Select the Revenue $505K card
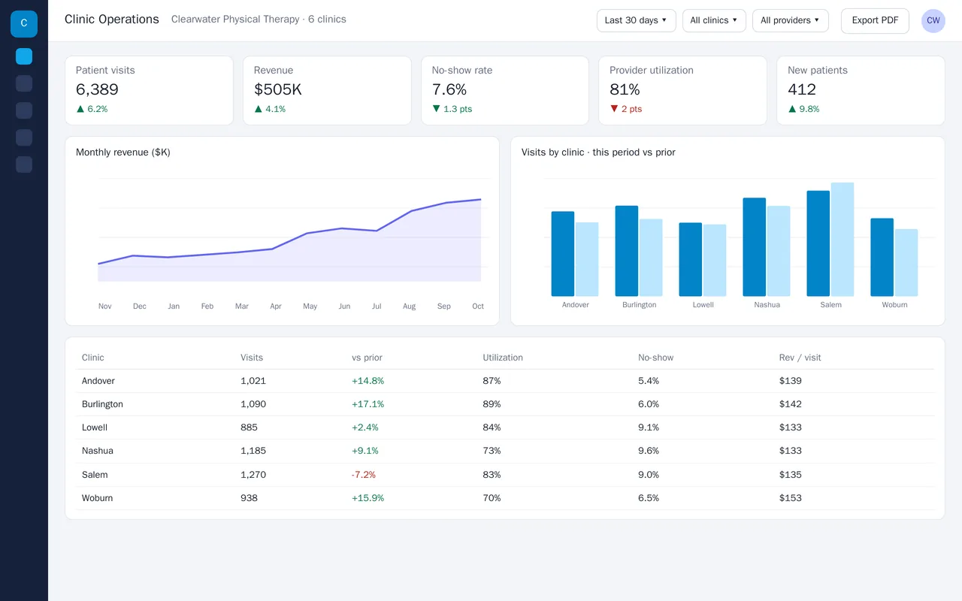This screenshot has height=601, width=962. (x=327, y=90)
